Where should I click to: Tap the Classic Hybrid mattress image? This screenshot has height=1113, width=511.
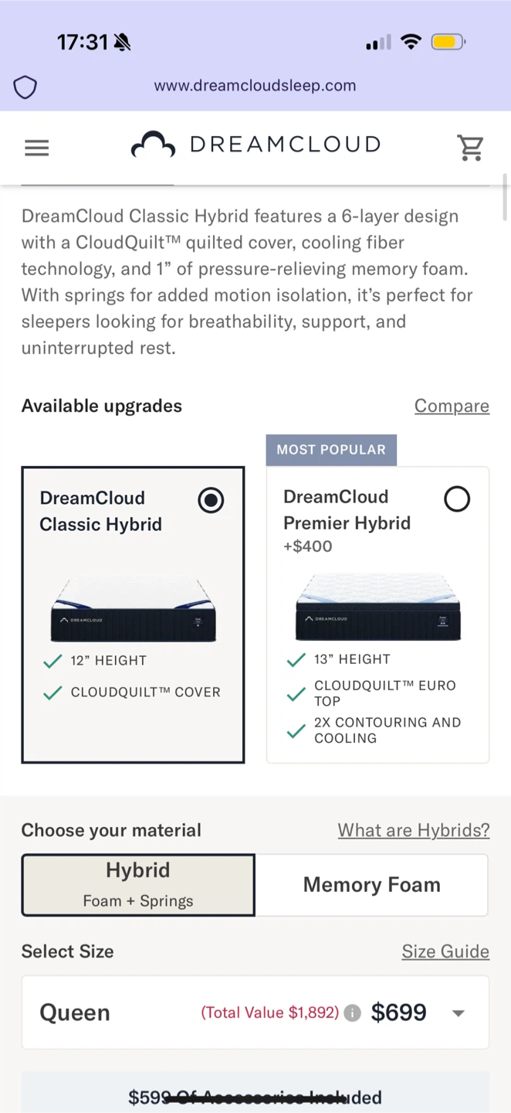pyautogui.click(x=133, y=610)
